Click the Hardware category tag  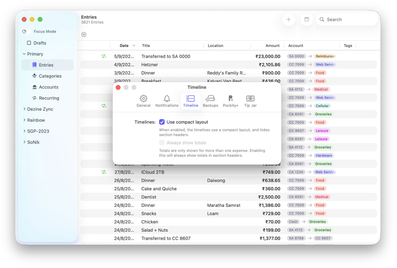(324, 155)
